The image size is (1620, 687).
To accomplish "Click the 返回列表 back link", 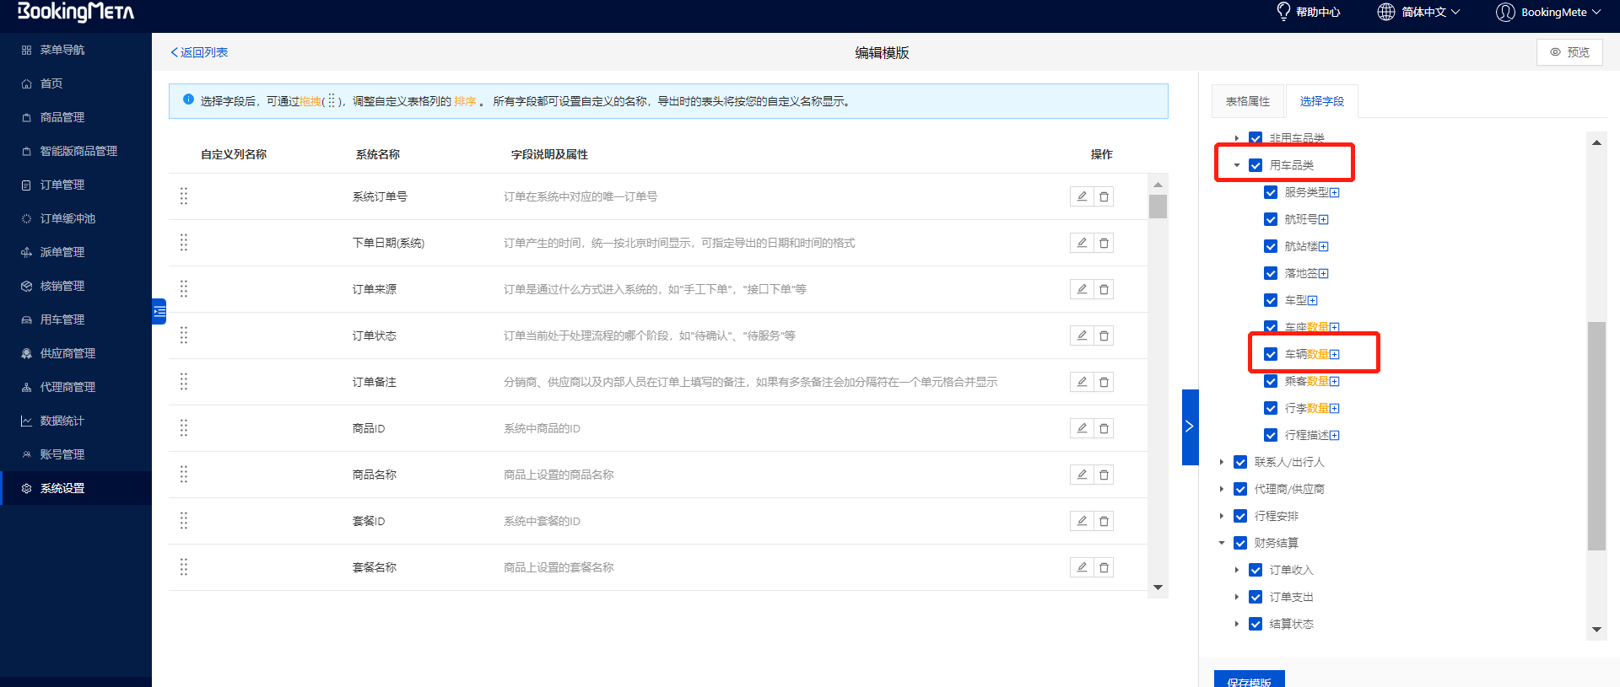I will [200, 52].
